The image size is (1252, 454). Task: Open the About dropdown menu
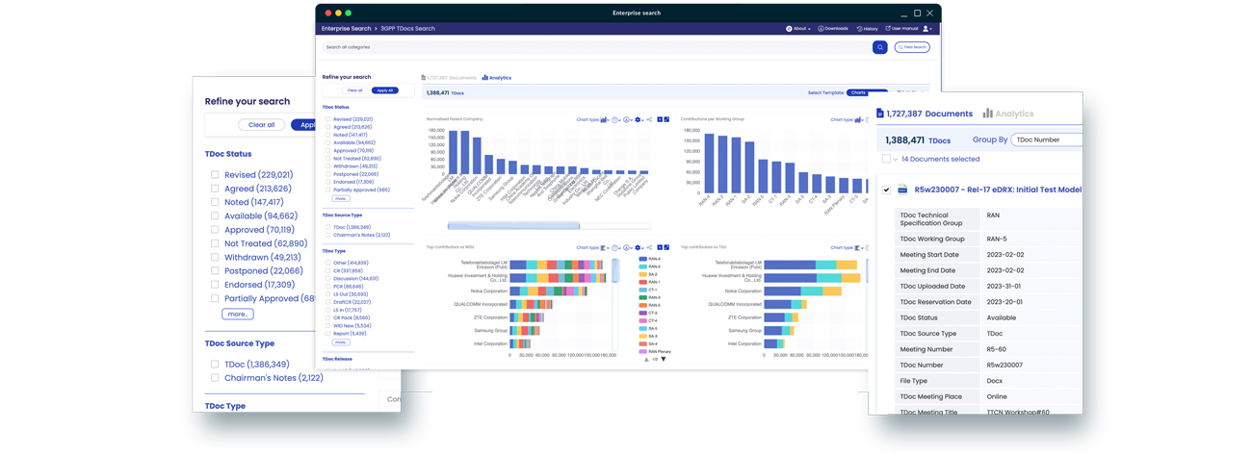(x=798, y=29)
